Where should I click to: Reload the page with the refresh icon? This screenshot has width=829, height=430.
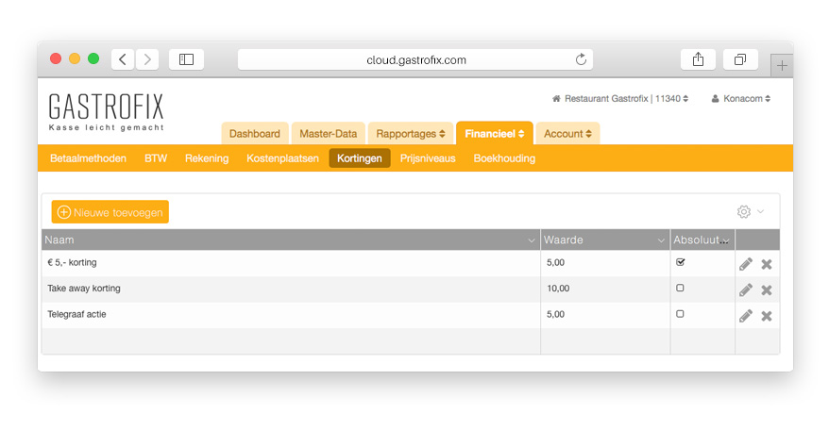(x=581, y=59)
